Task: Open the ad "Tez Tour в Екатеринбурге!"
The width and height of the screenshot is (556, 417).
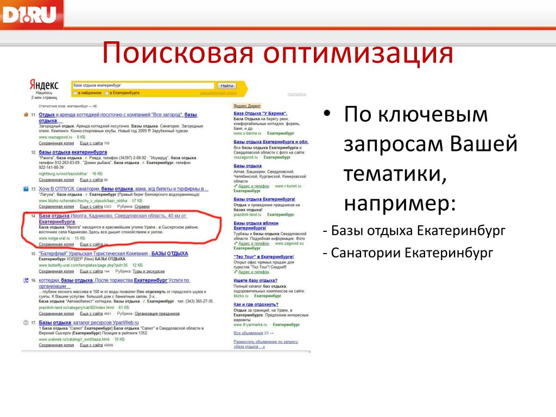Action: tap(263, 257)
